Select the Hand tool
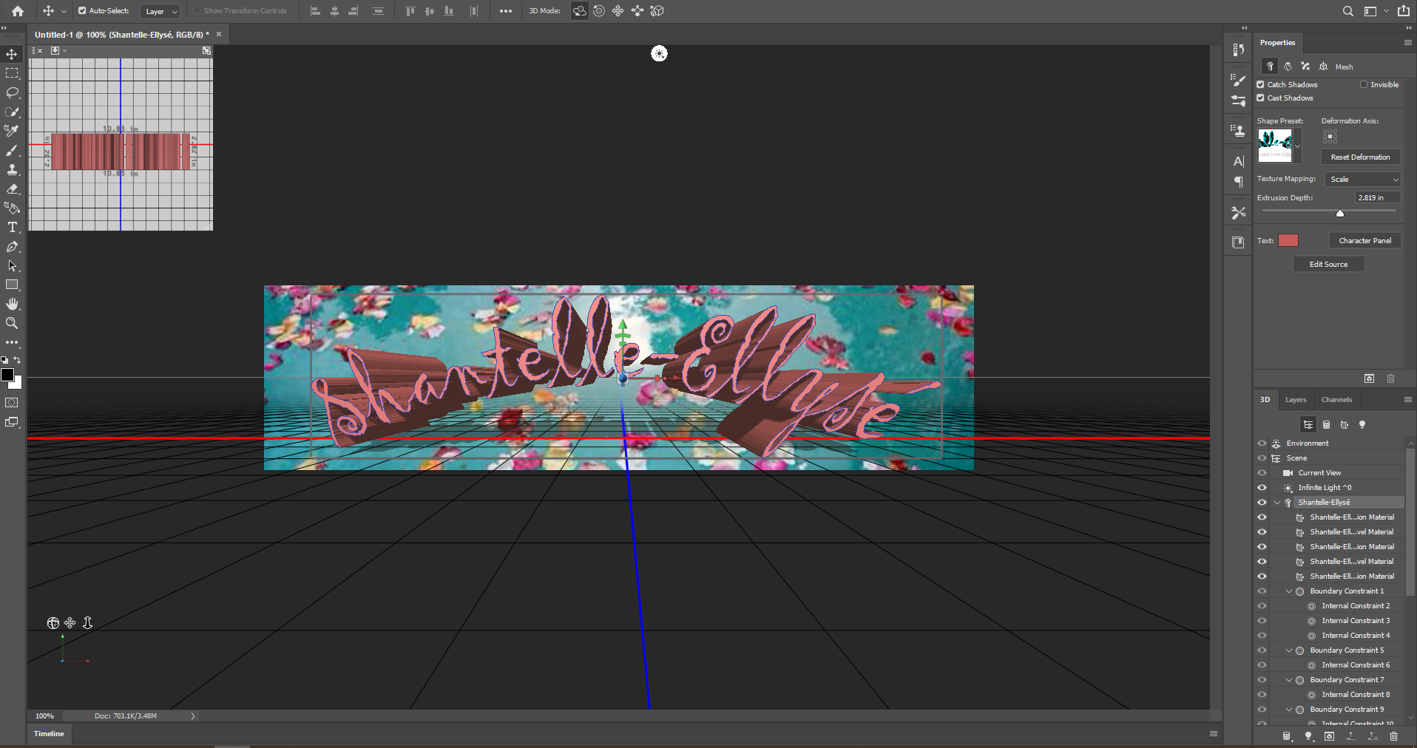The height and width of the screenshot is (748, 1417). pyautogui.click(x=12, y=304)
